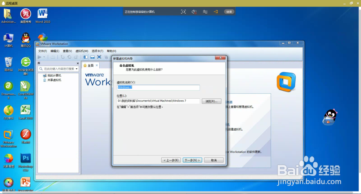
Task: Open the 查看(V) menu
Action: click(67, 51)
